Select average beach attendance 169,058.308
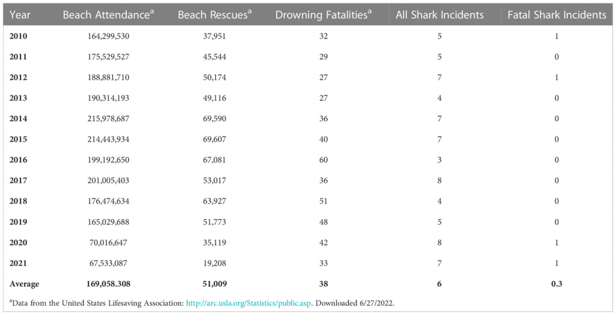Screen dimensions: 616x315 coord(108,284)
